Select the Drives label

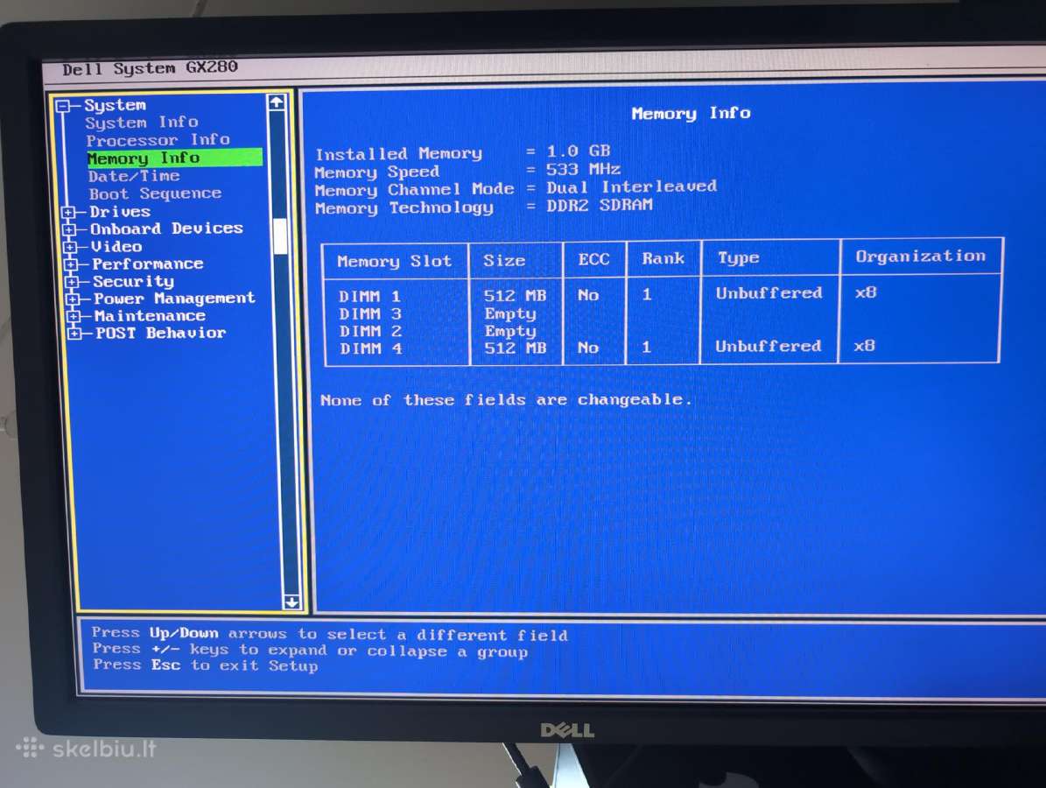120,212
